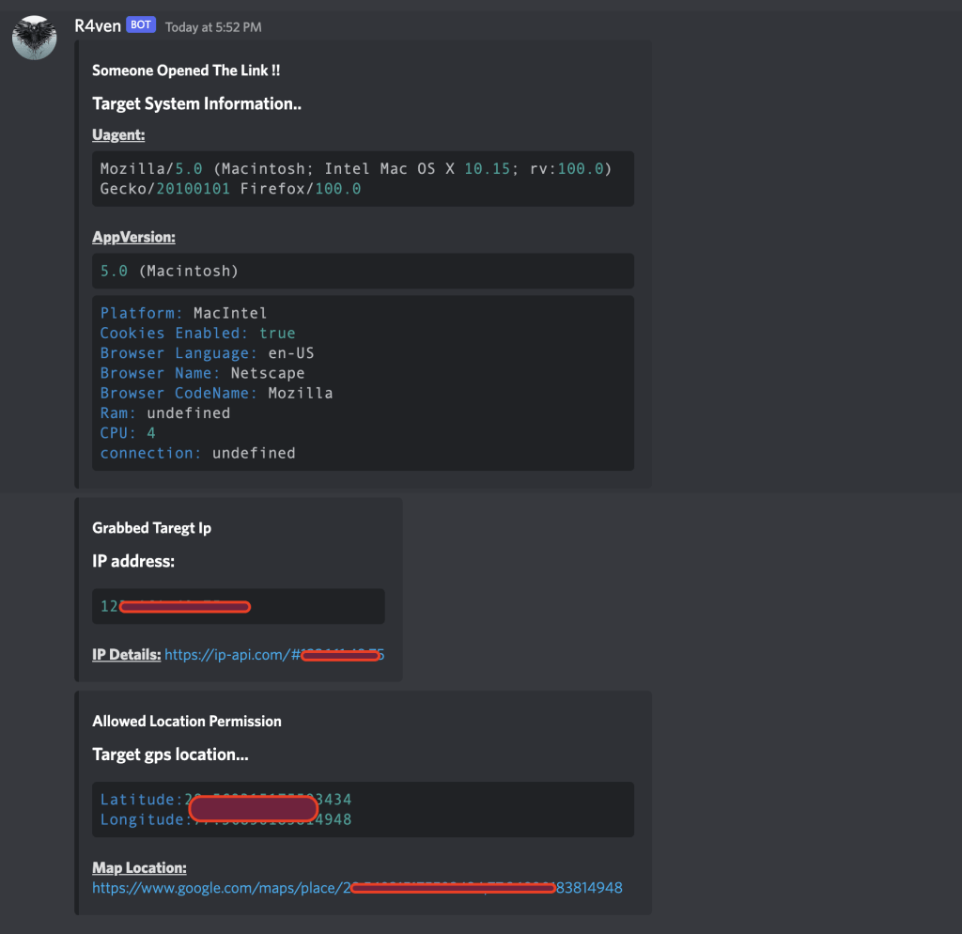Open the R4ven username profile
Screen dimensions: 962x934
98,26
